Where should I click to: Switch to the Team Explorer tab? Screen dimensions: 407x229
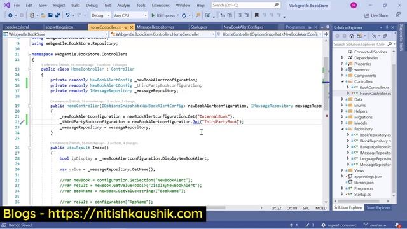click(378, 208)
